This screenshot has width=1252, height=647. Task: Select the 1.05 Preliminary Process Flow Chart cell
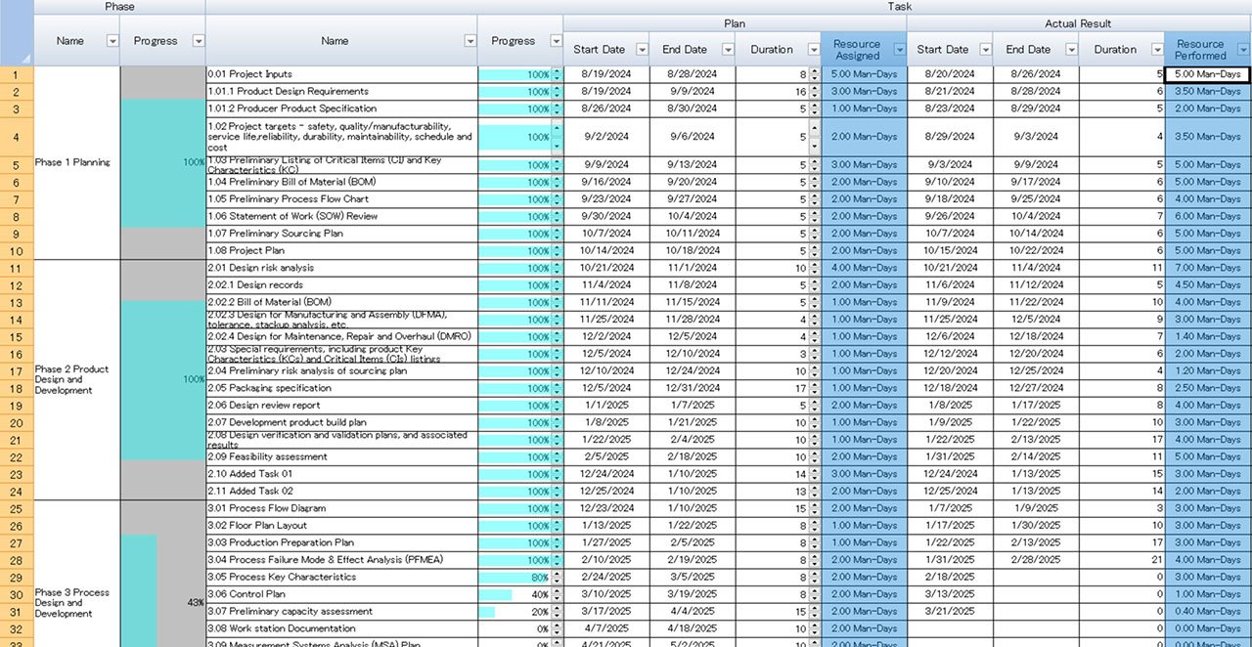point(341,199)
